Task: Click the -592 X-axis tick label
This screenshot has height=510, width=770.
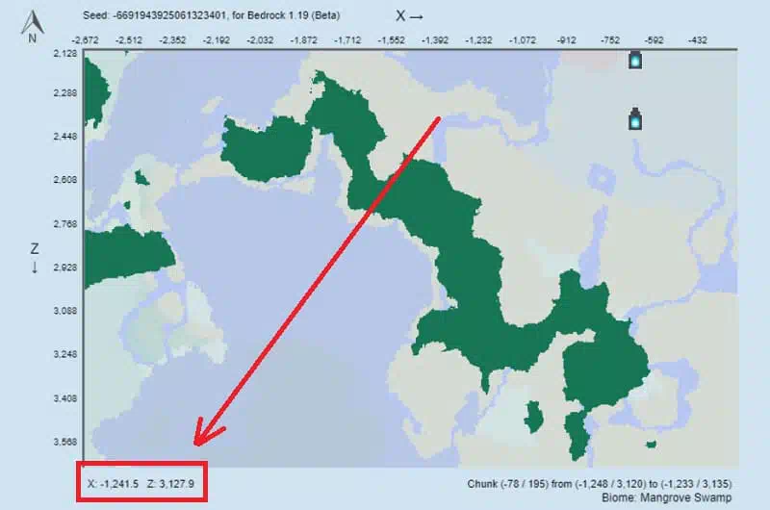Action: (654, 40)
